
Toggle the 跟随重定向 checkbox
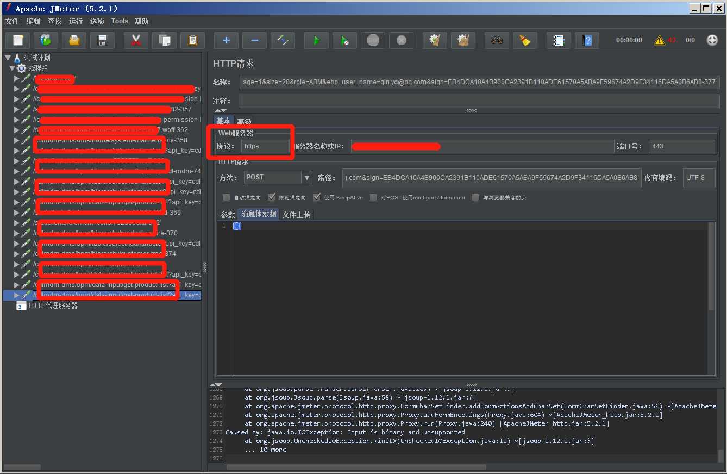click(x=271, y=197)
